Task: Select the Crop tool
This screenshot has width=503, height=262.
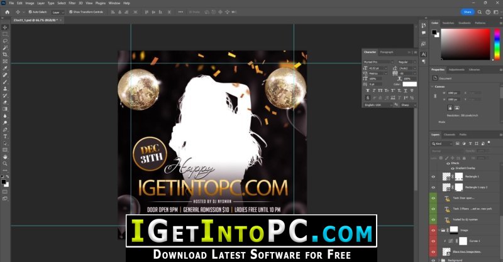Action: [x=5, y=55]
